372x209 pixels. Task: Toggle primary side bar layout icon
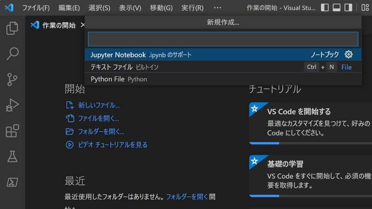pyautogui.click(x=325, y=7)
